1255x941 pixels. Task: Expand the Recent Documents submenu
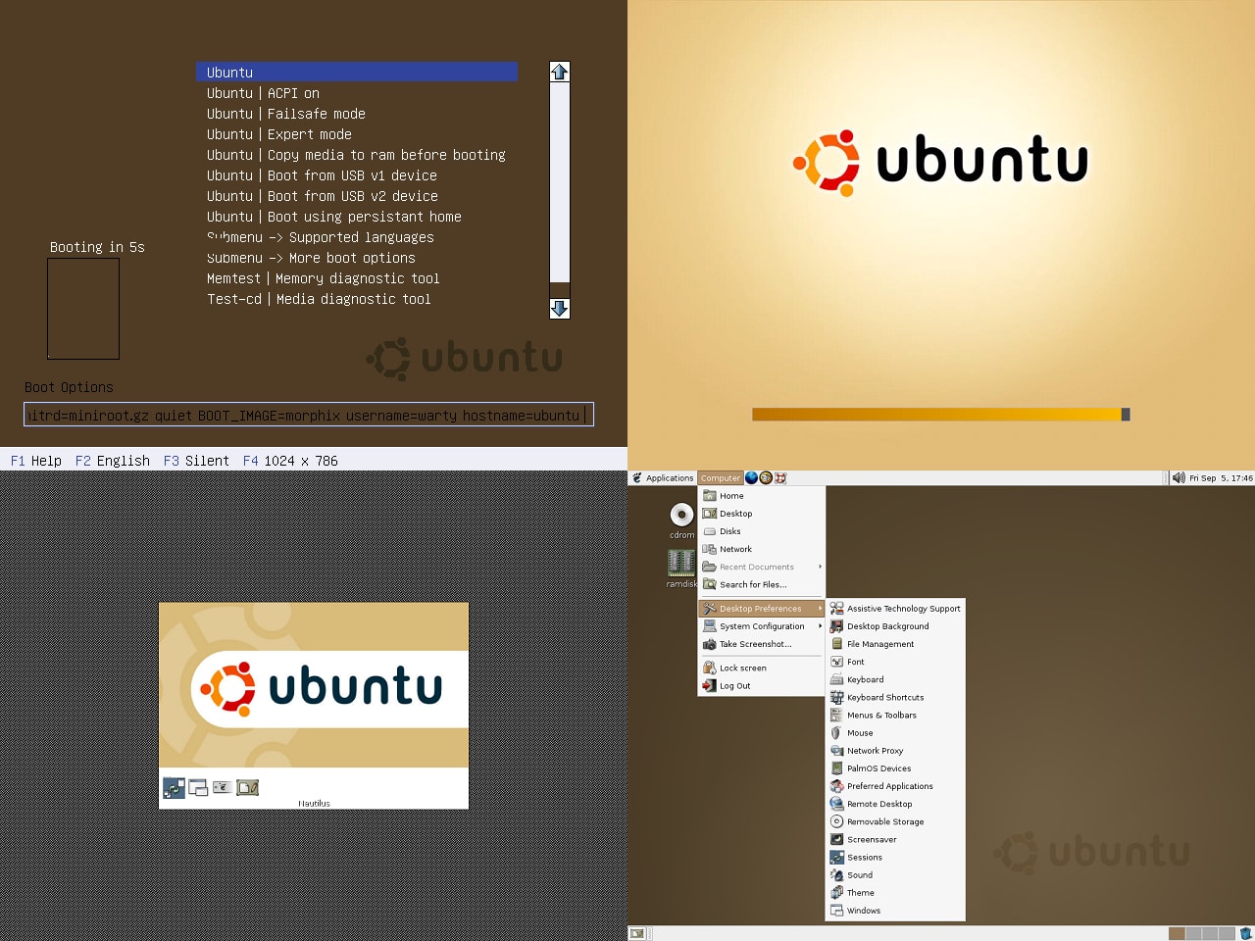tap(757, 567)
